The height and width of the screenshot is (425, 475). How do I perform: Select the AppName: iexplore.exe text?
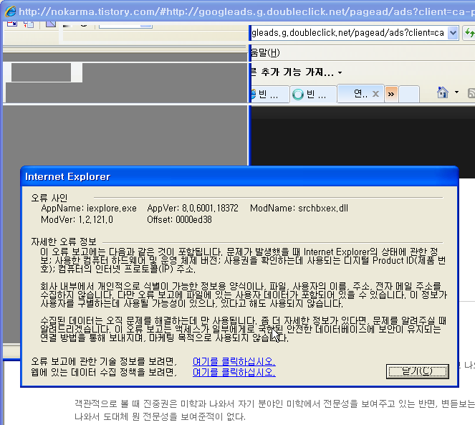click(89, 209)
